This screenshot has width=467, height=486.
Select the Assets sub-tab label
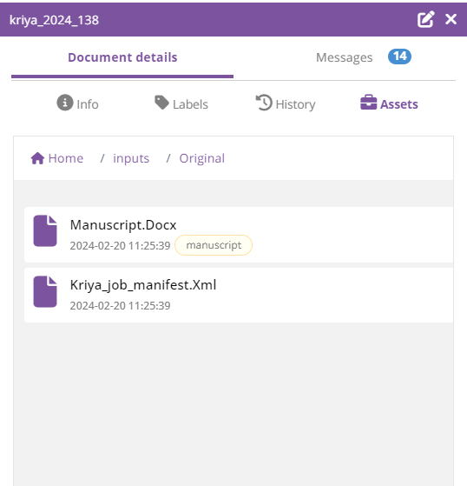pyautogui.click(x=399, y=104)
